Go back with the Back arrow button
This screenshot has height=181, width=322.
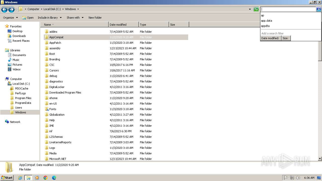4,10
